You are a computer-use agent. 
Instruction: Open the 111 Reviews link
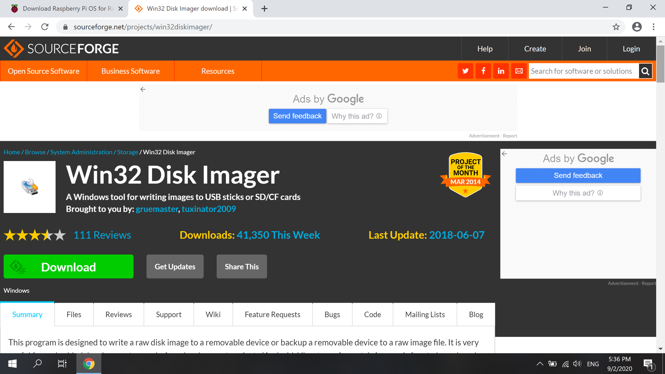pyautogui.click(x=102, y=235)
